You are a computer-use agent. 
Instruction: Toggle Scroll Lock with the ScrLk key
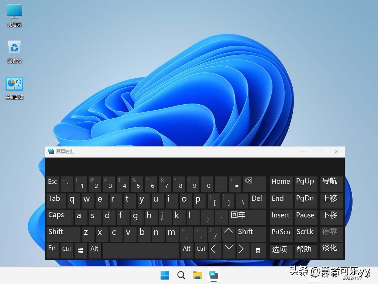(x=305, y=232)
